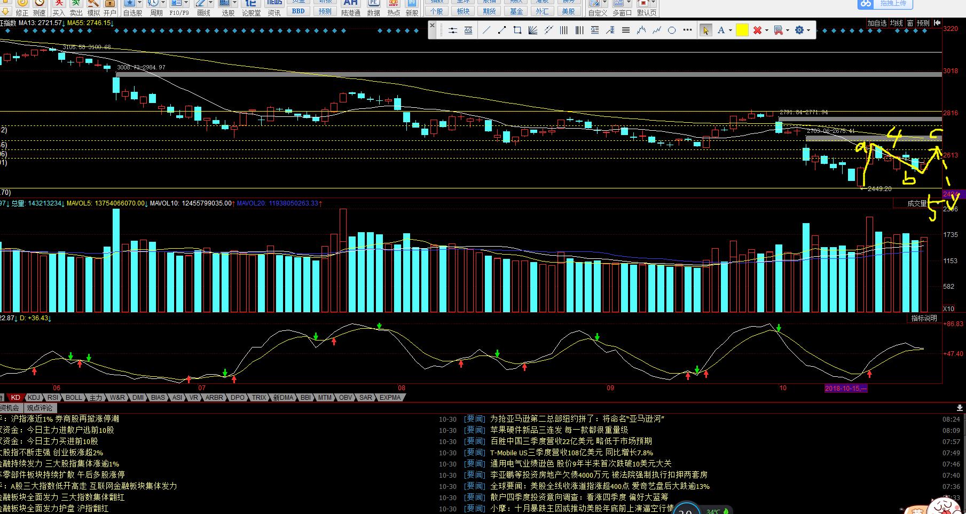Image resolution: width=966 pixels, height=514 pixels.
Task: Click the 加自选 add-to-watchlist button
Action: (x=877, y=23)
